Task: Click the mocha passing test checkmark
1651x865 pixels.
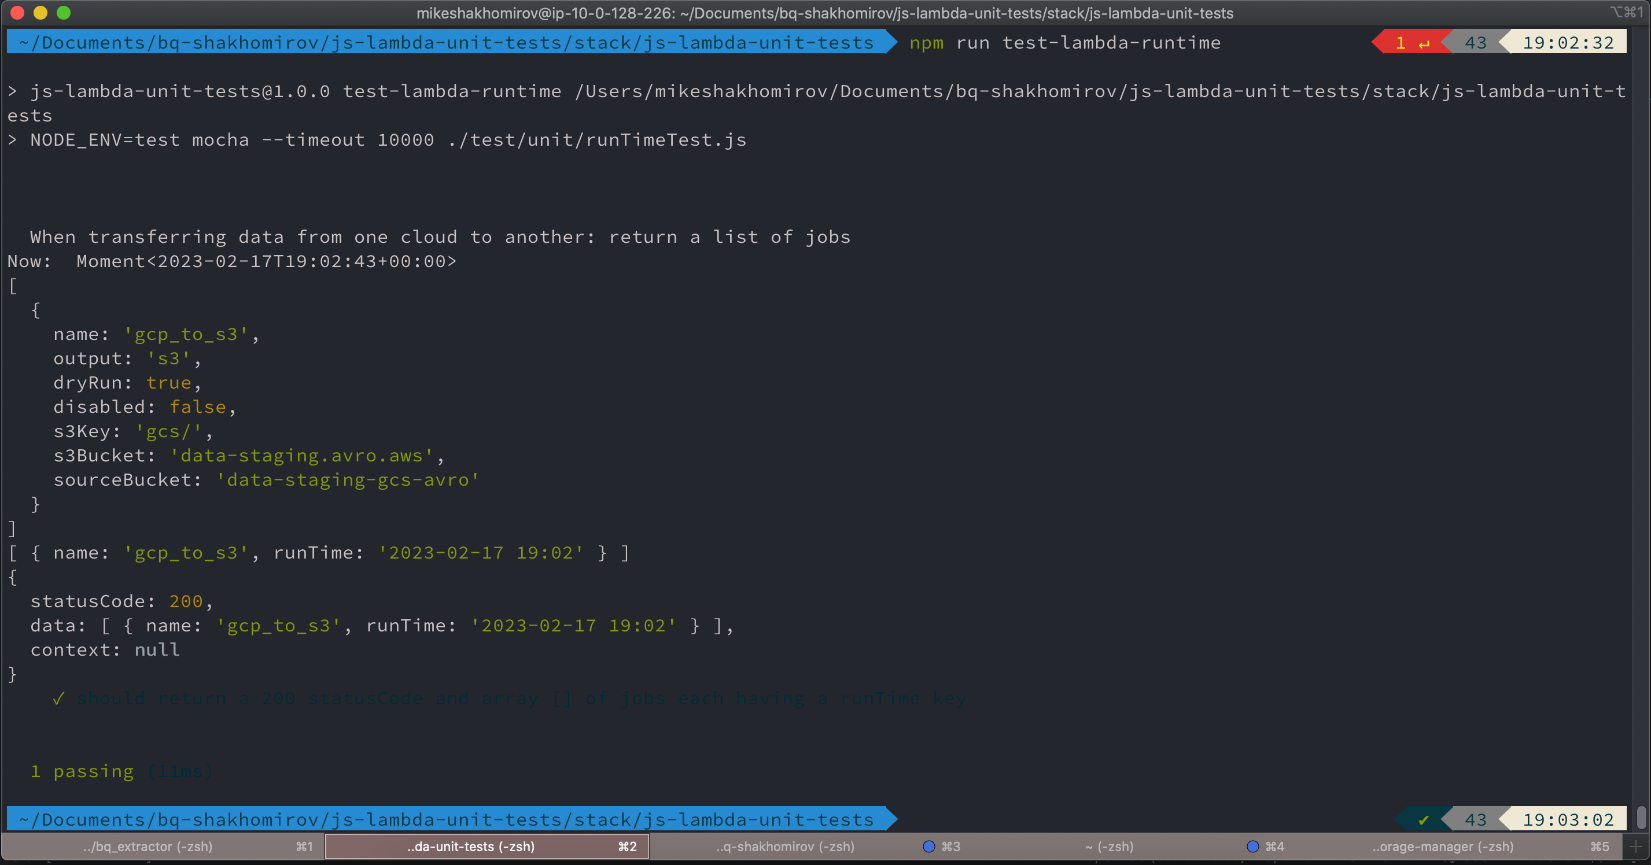Action: coord(58,698)
